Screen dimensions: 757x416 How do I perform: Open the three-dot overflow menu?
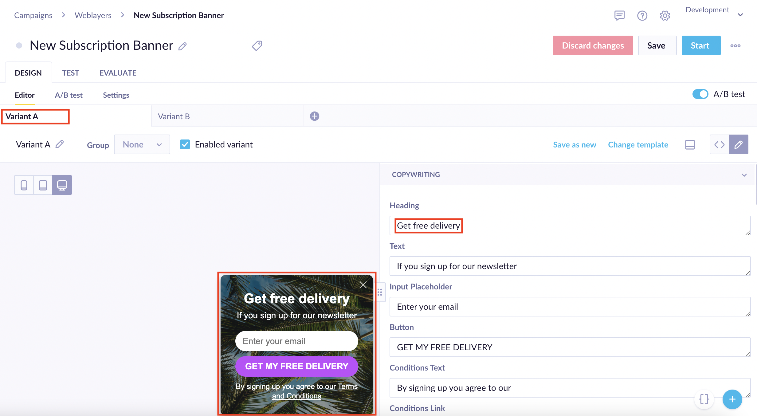point(735,45)
